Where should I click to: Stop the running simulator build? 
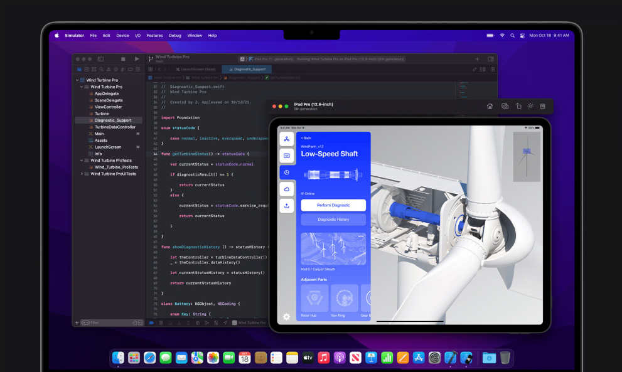(x=124, y=58)
